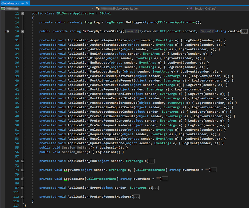Click collapsed ellipsis box after Application_End
The image size is (249, 208).
(152, 161)
